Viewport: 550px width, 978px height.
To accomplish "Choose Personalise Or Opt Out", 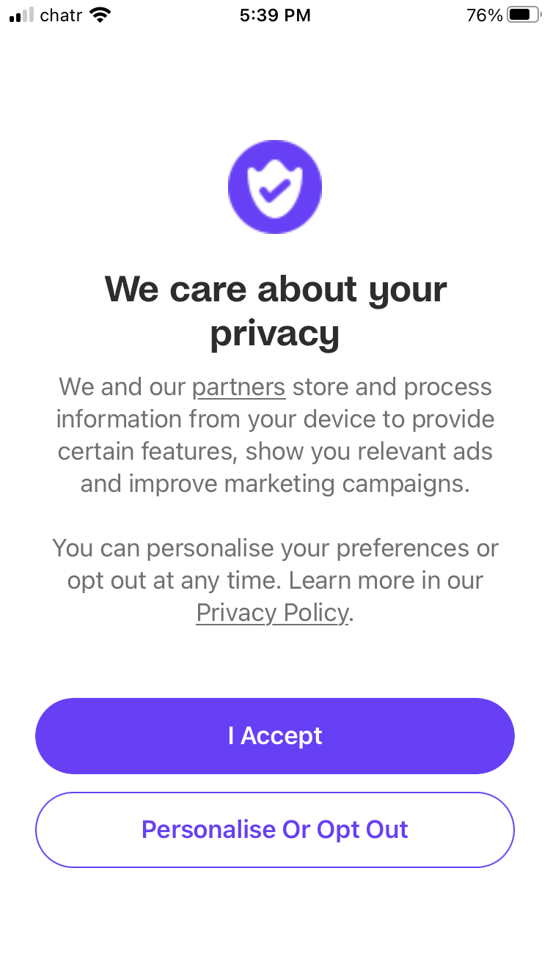I will click(x=275, y=830).
